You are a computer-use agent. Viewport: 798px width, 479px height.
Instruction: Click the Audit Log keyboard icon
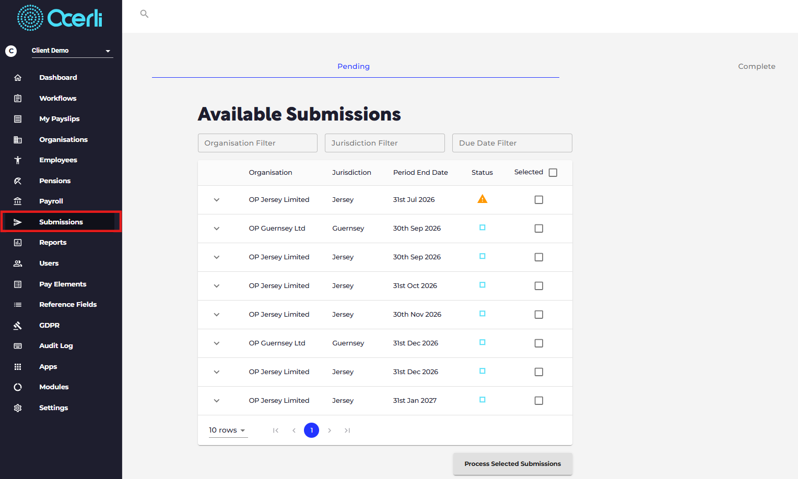18,346
